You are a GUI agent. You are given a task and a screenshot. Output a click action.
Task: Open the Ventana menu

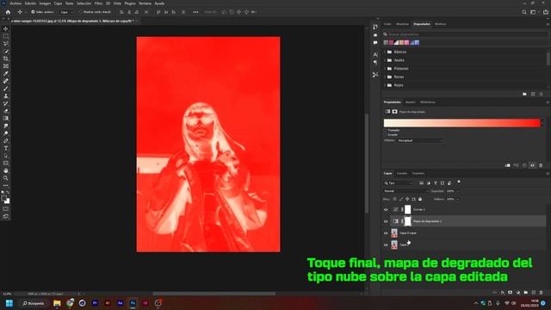pos(145,3)
